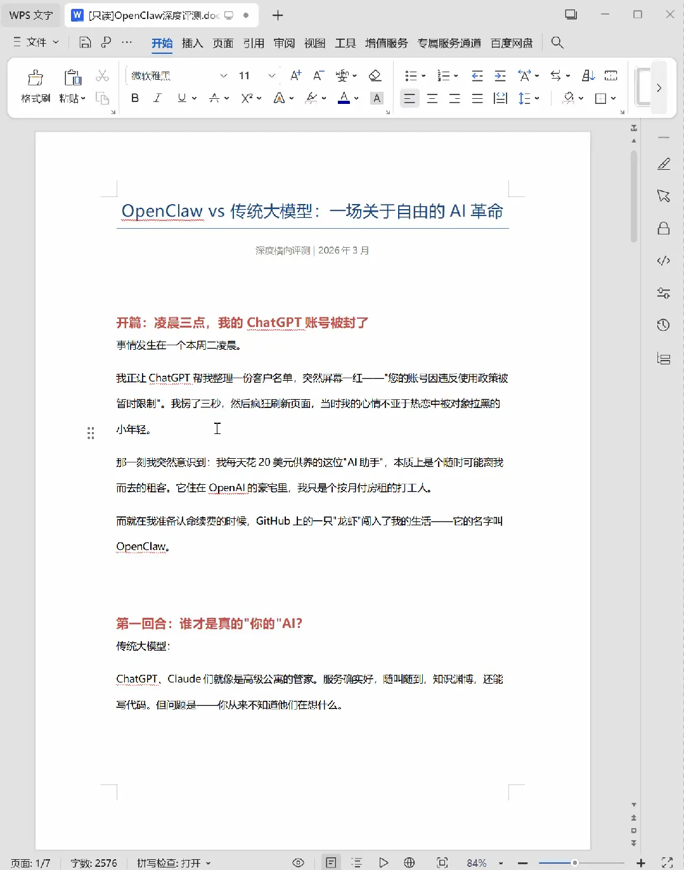This screenshot has height=870, width=684.
Task: Apply italic formatting to text
Action: [157, 98]
